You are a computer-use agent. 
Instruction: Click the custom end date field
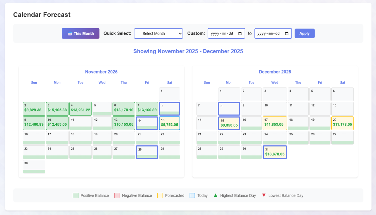pyautogui.click(x=270, y=33)
